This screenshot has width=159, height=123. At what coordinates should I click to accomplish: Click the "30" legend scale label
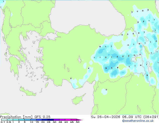54,122
